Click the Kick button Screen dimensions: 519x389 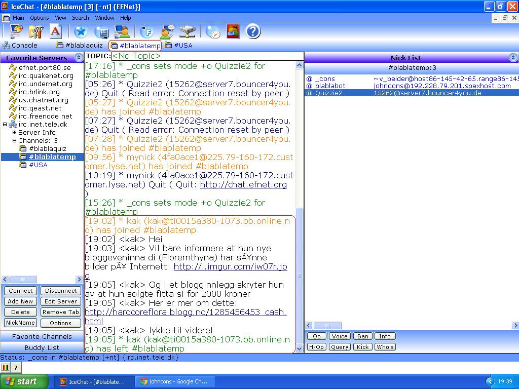(363, 347)
